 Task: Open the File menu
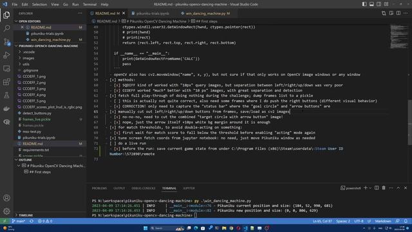click(x=14, y=5)
